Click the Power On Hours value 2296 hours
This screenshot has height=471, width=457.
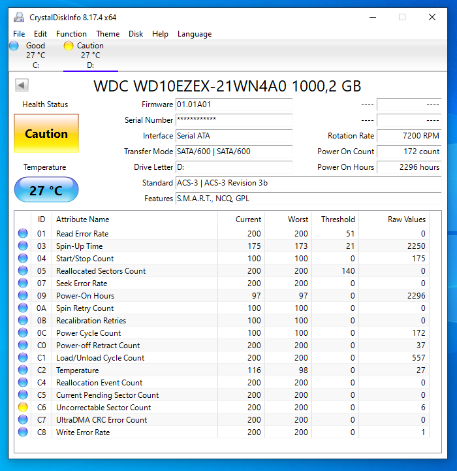click(409, 167)
